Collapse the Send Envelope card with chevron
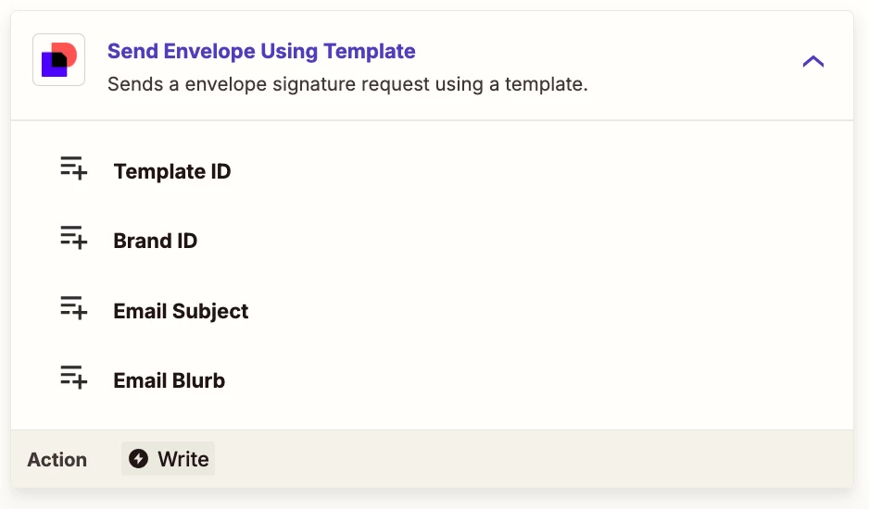Image resolution: width=869 pixels, height=509 pixels. click(813, 61)
